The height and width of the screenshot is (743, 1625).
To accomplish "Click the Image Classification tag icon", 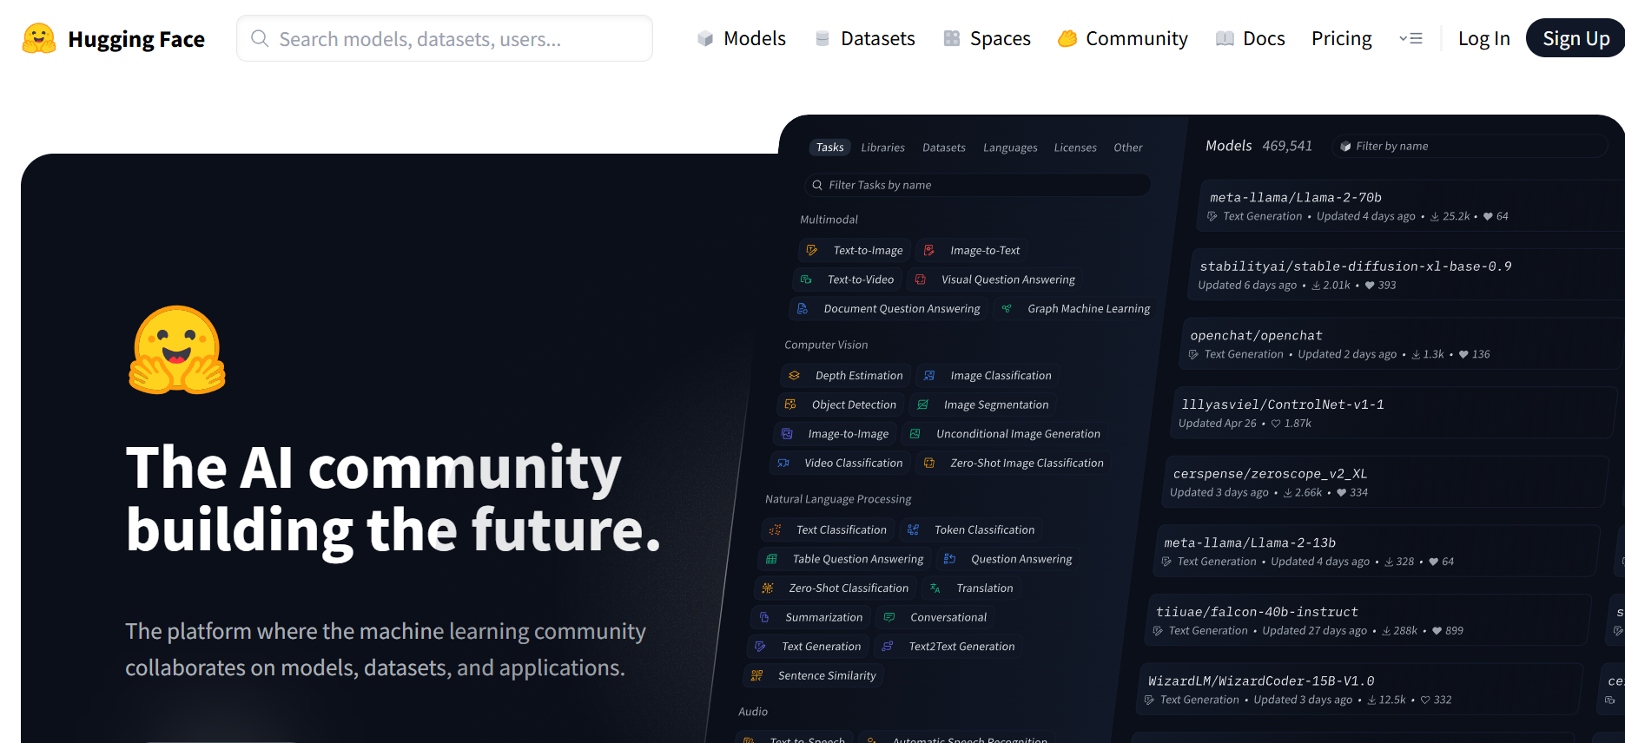I will pos(929,375).
